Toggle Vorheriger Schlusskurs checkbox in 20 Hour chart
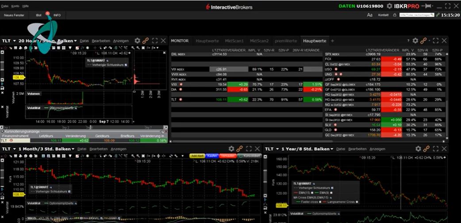The image size is (461, 223). tap(126, 65)
